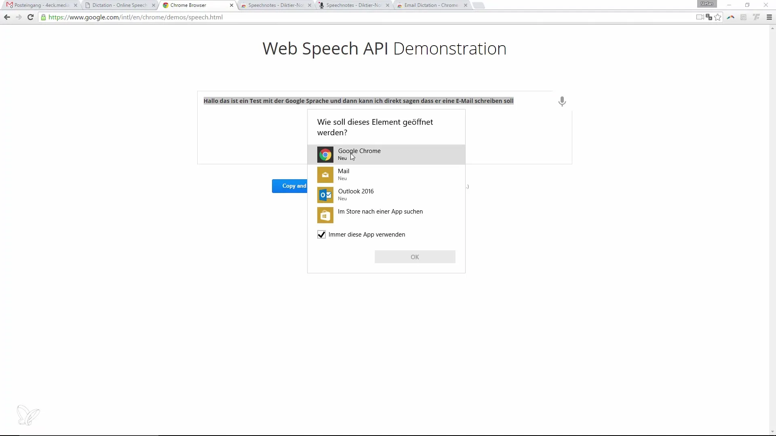This screenshot has height=436, width=776.
Task: Open the translate page icon
Action: point(709,17)
